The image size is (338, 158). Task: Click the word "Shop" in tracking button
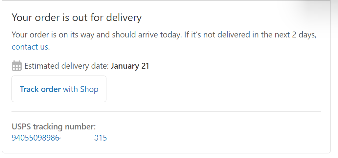pyautogui.click(x=89, y=89)
